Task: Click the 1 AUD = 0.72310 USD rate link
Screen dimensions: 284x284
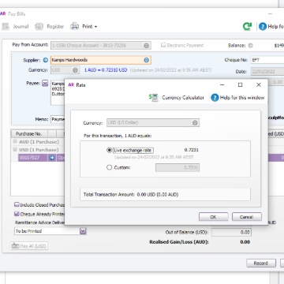Action: (106, 70)
